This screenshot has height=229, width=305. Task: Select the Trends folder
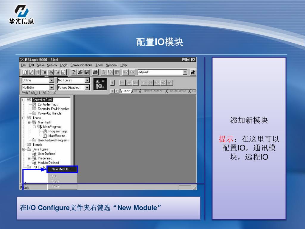point(37,145)
